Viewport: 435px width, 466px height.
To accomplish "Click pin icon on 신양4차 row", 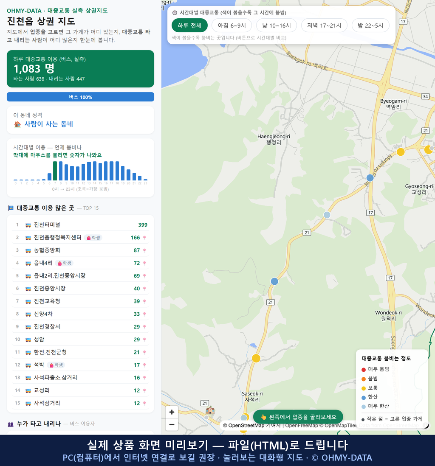I will 144,314.
